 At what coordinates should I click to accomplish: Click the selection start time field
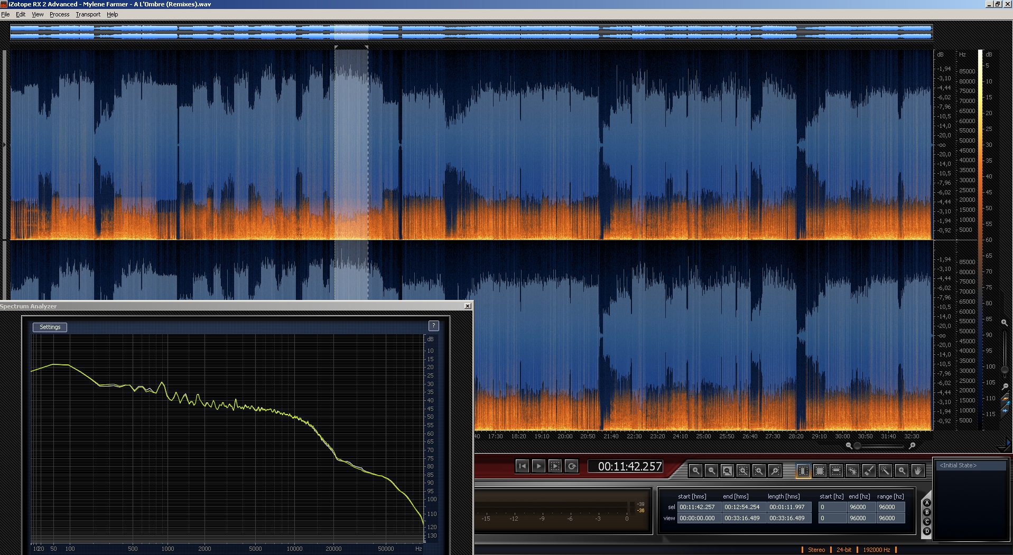[699, 507]
